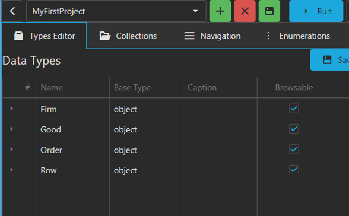Click the # column header
This screenshot has width=349, height=216.
tap(19, 87)
